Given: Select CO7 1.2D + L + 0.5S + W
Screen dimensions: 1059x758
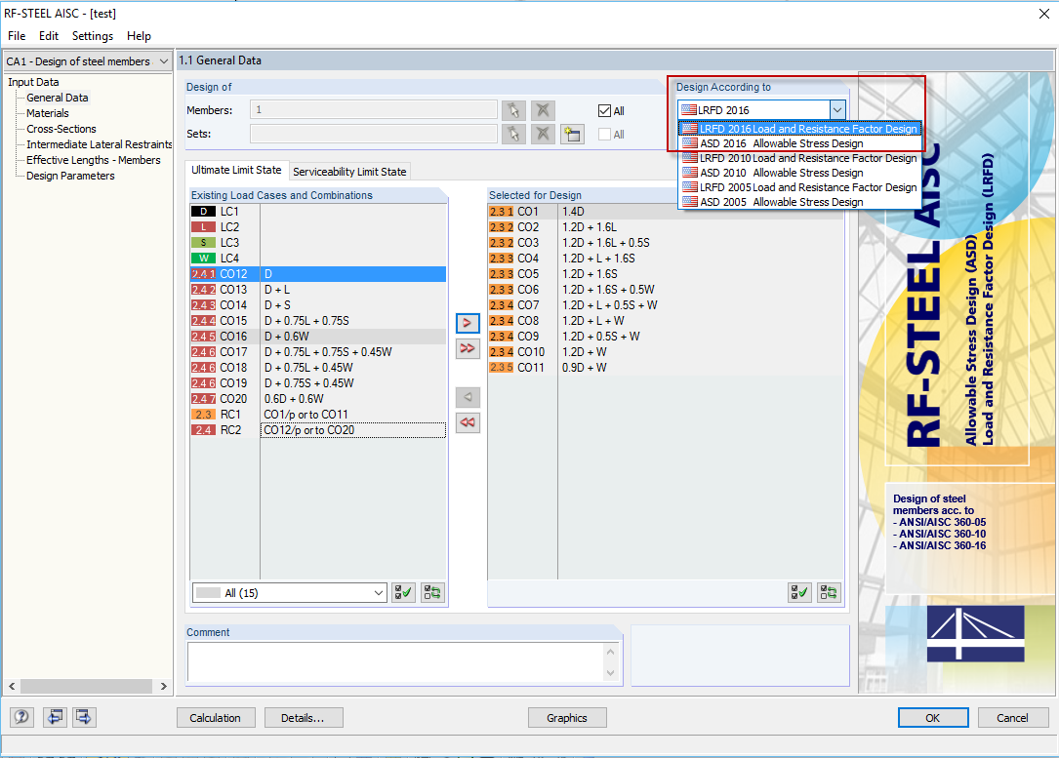Looking at the screenshot, I should [x=666, y=305].
